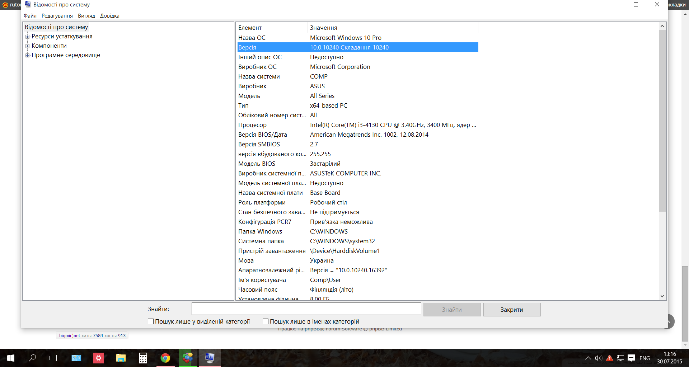The image size is (689, 367).
Task: Tick "Пошук лише в іменах категорій" checkbox
Action: click(x=266, y=321)
